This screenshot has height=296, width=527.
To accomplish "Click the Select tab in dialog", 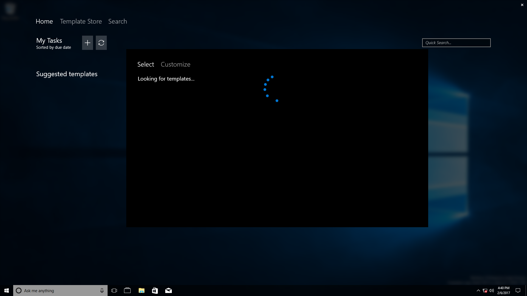I will tap(145, 64).
